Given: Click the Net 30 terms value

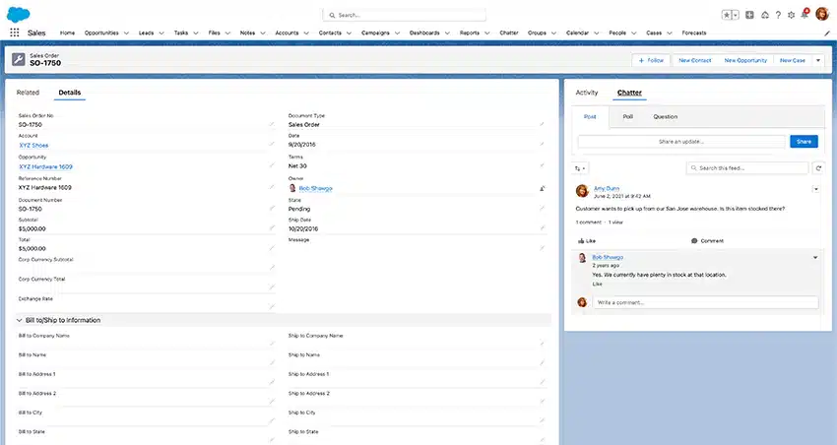Looking at the screenshot, I should pyautogui.click(x=297, y=166).
